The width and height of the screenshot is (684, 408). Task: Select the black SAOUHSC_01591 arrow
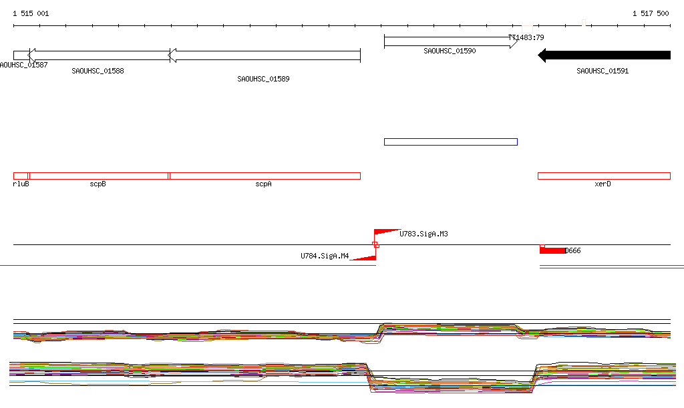click(x=604, y=55)
